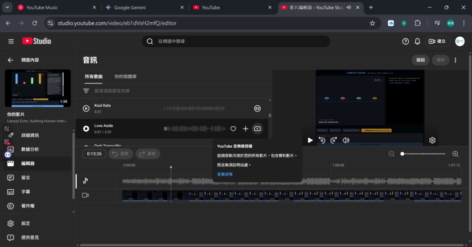This screenshot has width=472, height=247.
Task: Click the channel search box
Action: tap(236, 41)
